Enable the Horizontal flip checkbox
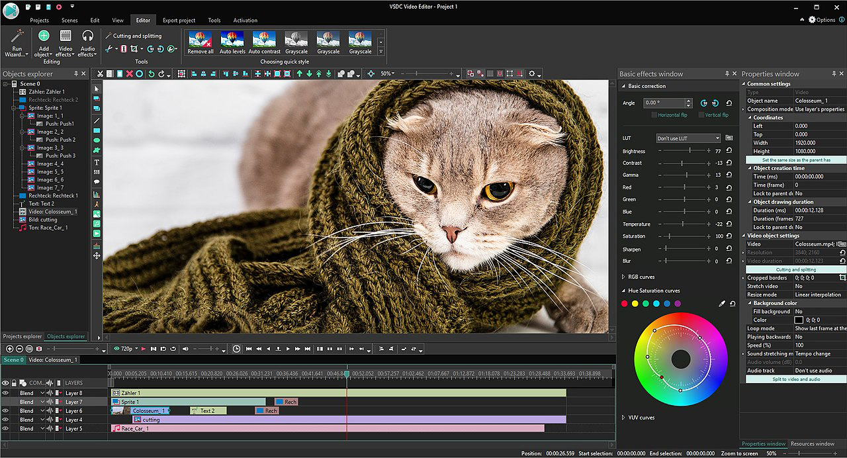Screen dimensions: 847x458 point(654,115)
